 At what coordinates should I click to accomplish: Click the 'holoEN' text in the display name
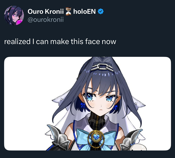(x=84, y=11)
